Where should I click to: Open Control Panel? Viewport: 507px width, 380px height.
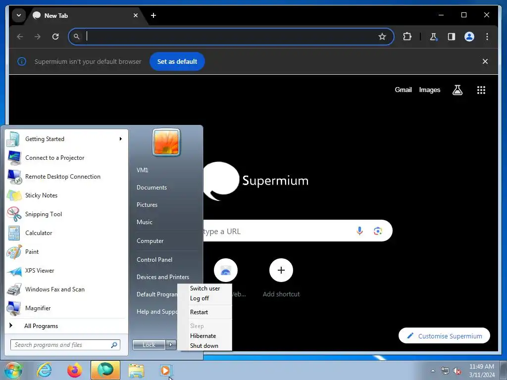(154, 259)
